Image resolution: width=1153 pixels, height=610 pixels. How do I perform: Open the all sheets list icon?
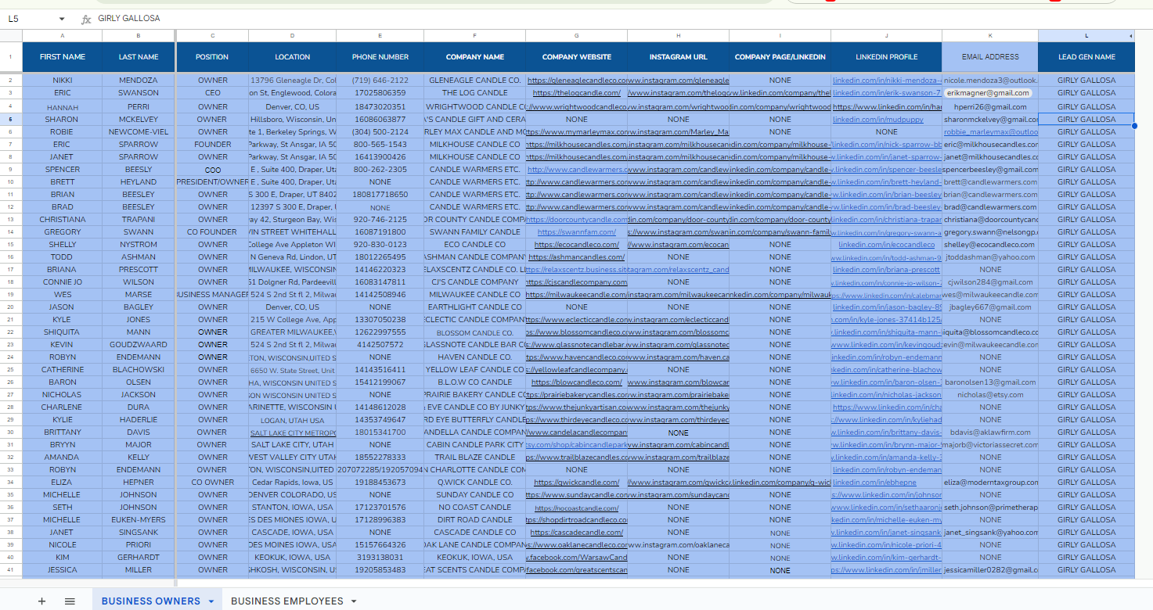coord(70,601)
